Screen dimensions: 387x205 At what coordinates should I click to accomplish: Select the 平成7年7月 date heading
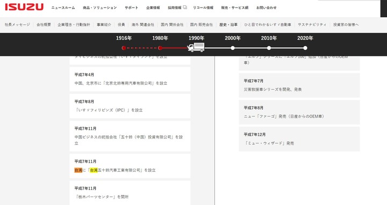[254, 81]
